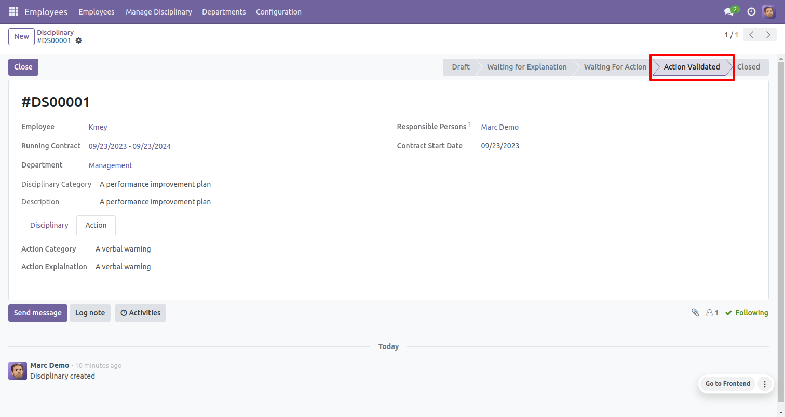Screen dimensions: 785x417
Task: Open the user avatar menu in navbar
Action: 769,11
